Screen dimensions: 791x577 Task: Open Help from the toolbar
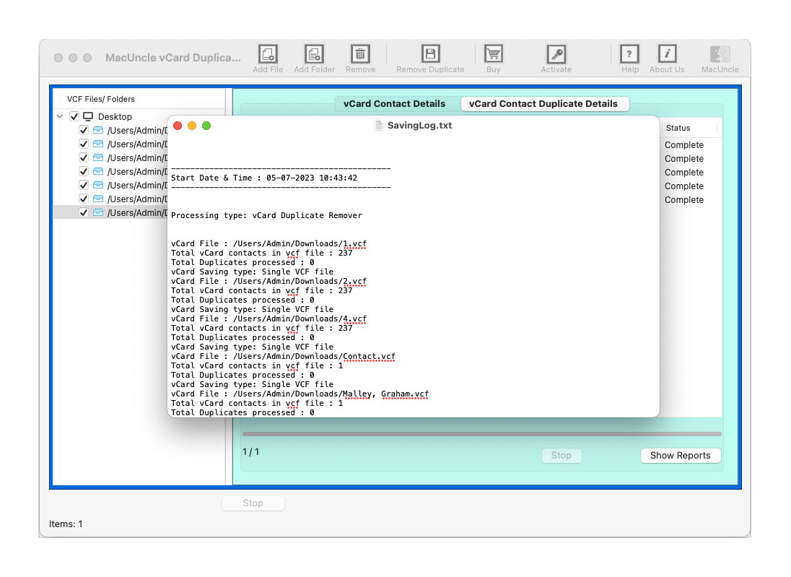629,54
